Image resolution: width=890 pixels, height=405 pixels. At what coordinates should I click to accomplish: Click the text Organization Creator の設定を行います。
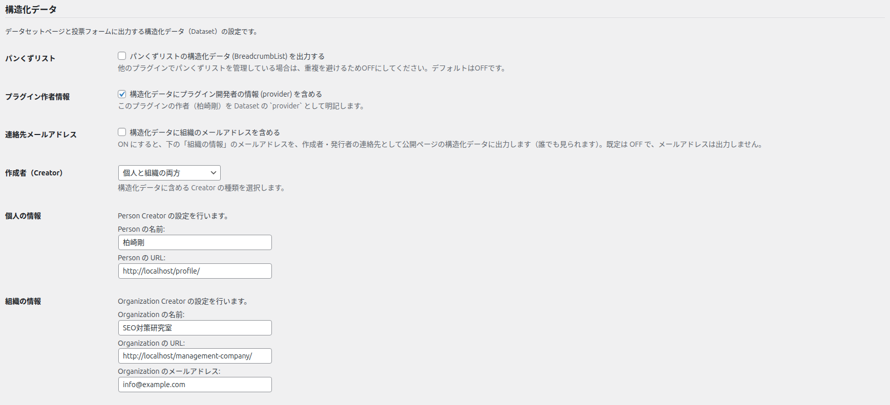(x=184, y=301)
